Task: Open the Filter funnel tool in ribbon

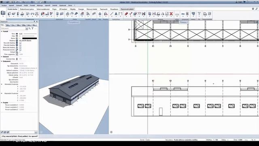Action: point(199,14)
